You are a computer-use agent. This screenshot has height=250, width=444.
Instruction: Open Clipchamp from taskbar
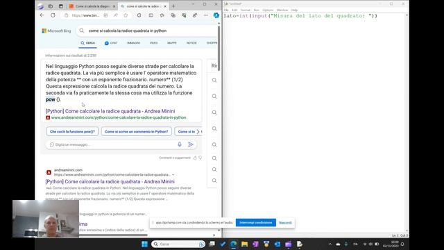pyautogui.click(x=289, y=244)
